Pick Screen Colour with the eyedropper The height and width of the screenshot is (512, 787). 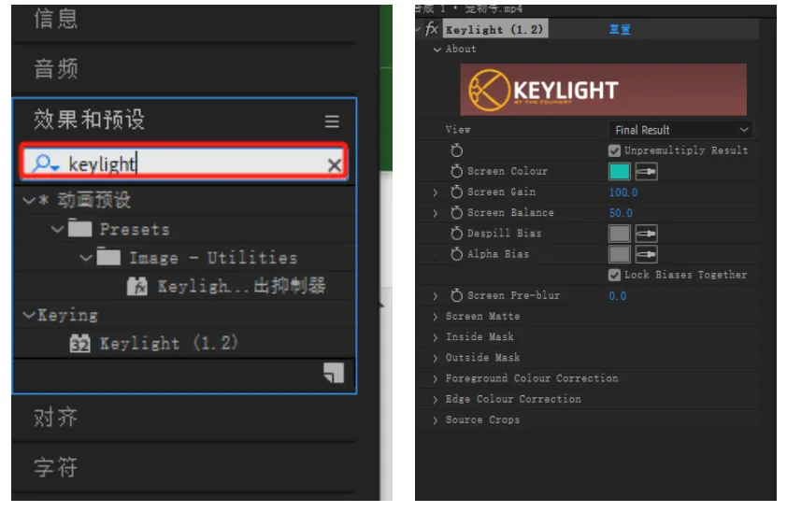coord(646,172)
